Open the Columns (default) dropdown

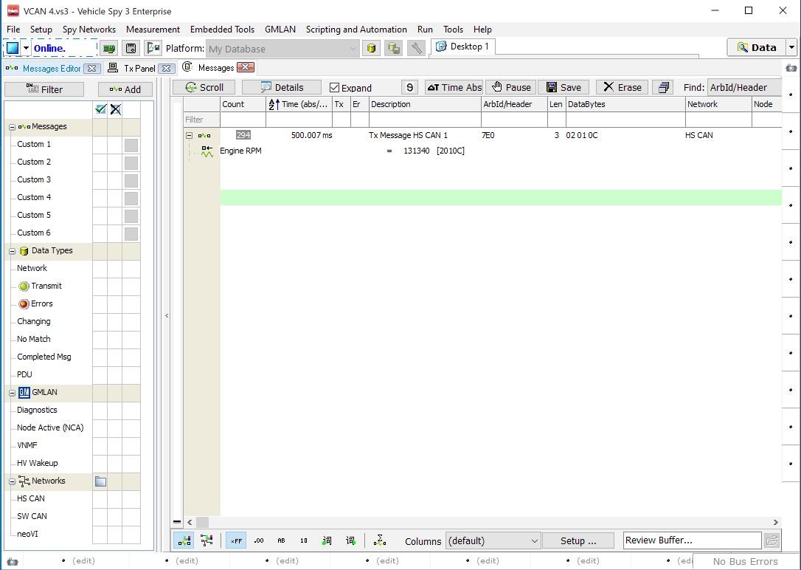point(492,540)
